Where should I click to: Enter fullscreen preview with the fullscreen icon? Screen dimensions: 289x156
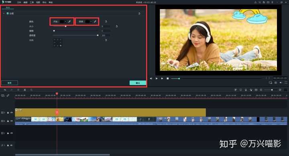coord(286,83)
